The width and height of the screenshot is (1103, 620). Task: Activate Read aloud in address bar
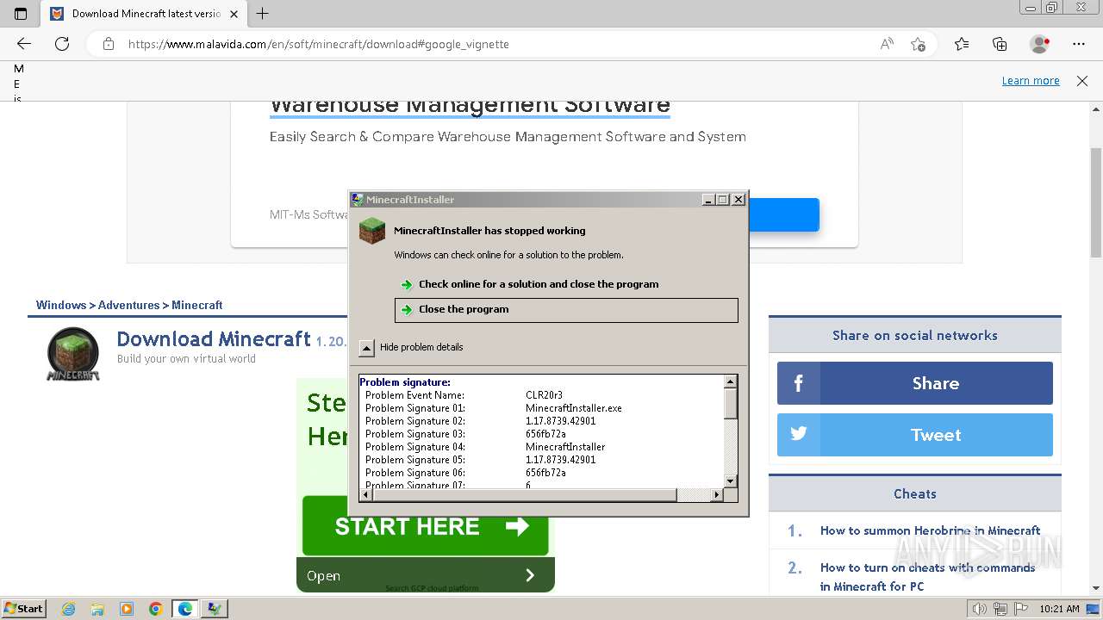pyautogui.click(x=887, y=44)
